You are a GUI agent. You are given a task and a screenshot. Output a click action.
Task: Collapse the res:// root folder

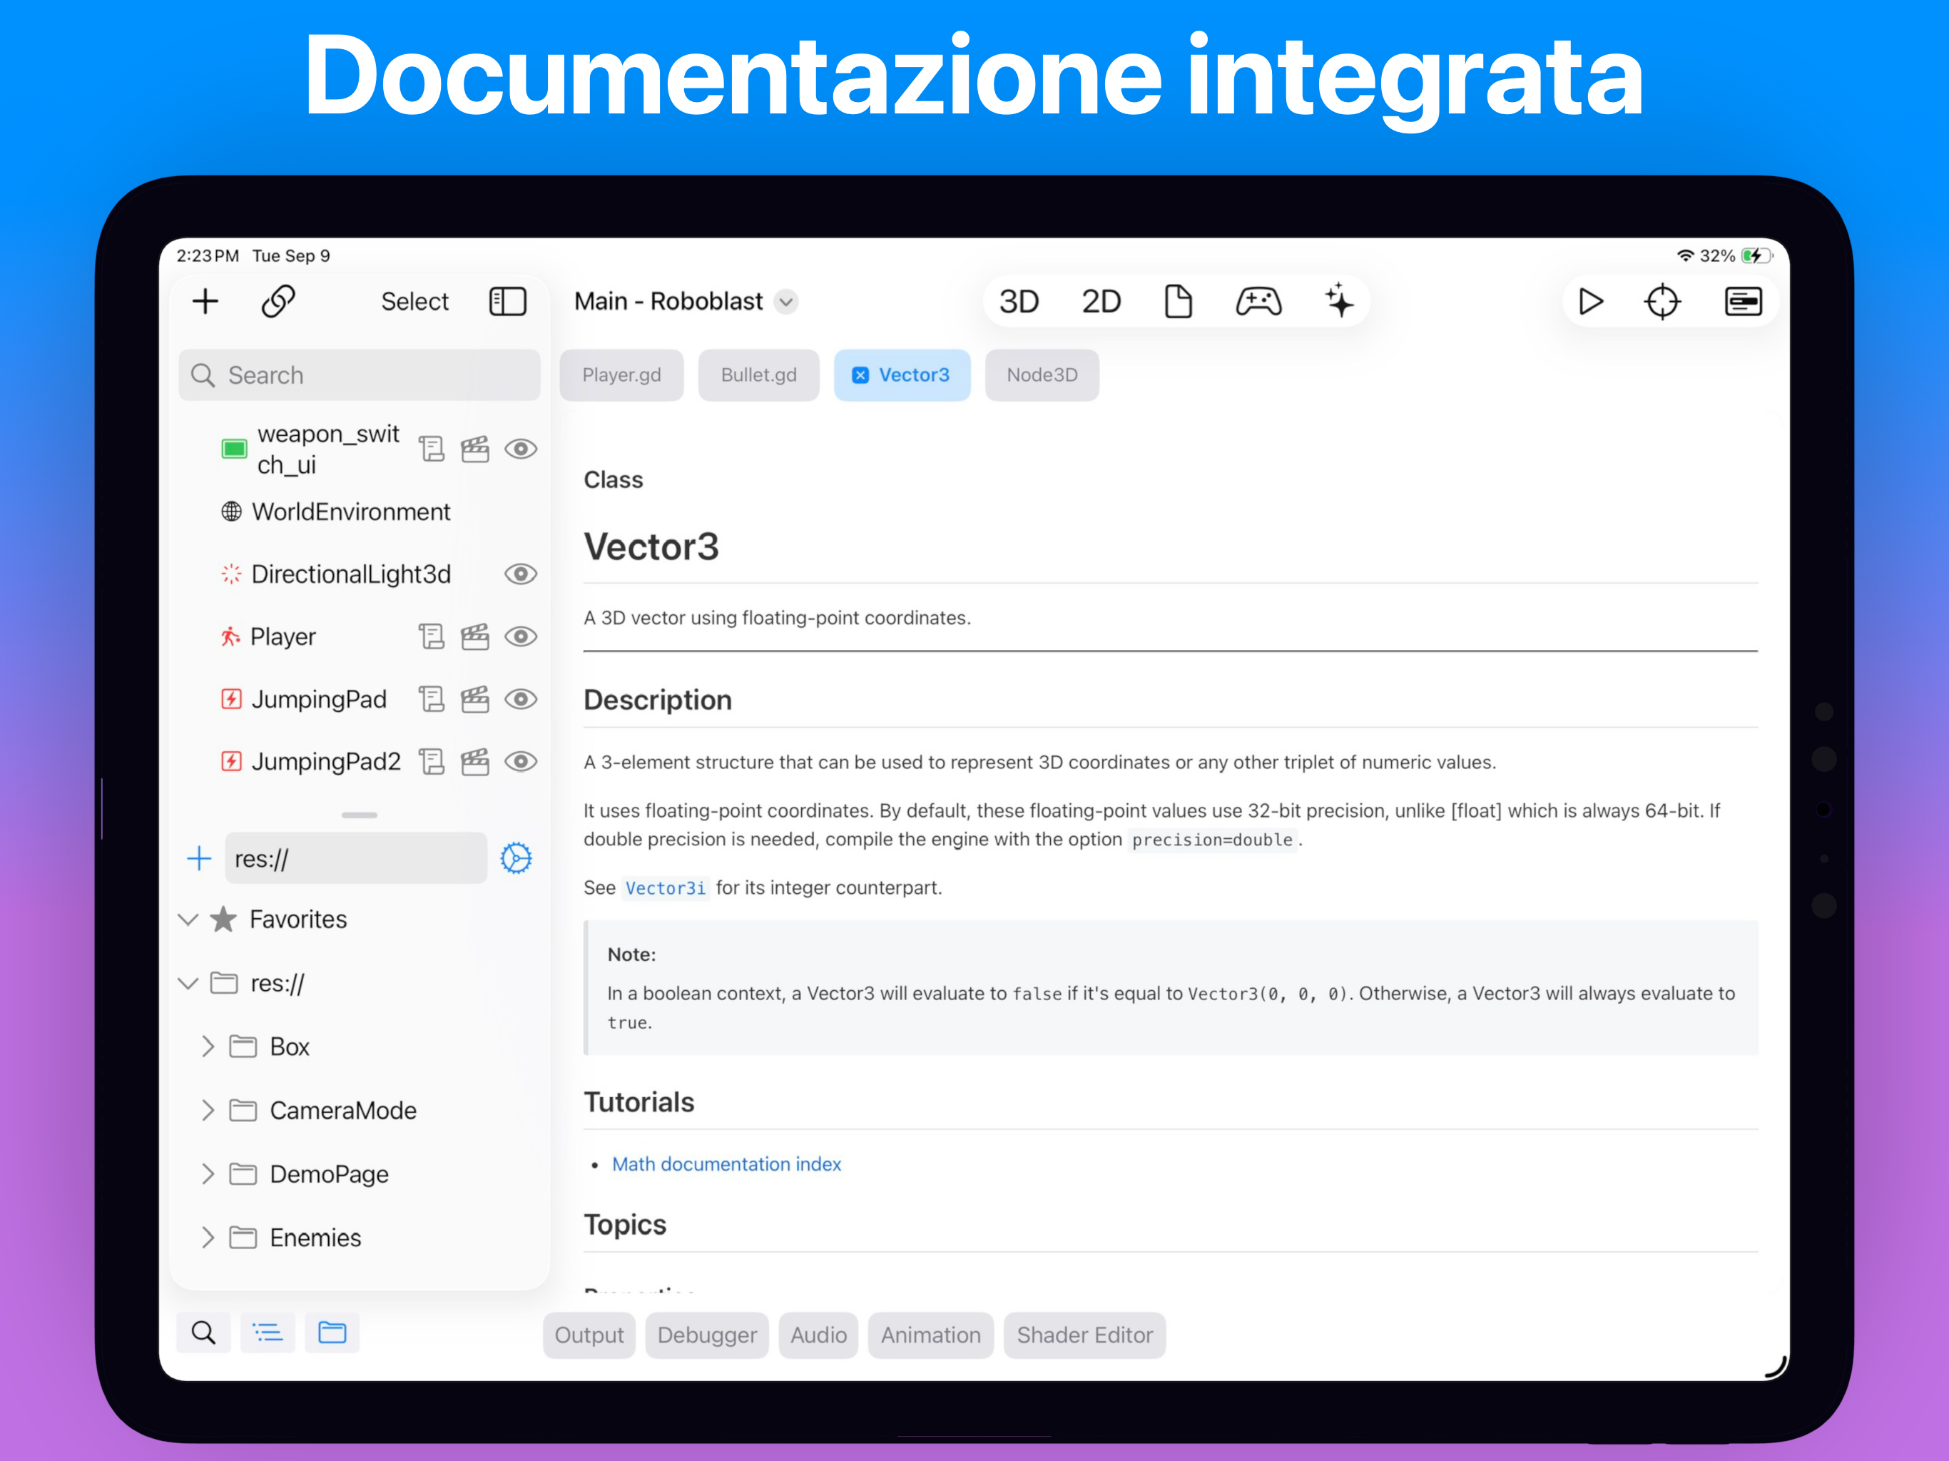(x=188, y=984)
